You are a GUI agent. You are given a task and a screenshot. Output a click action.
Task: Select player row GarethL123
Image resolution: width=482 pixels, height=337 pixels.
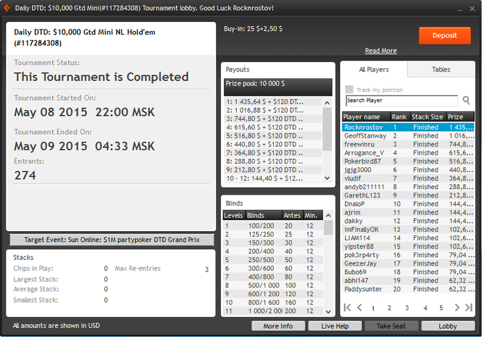(408, 195)
